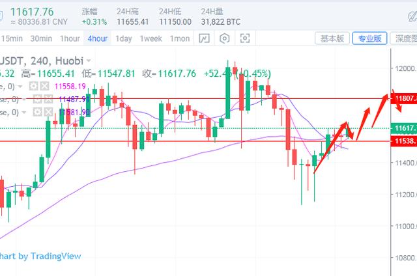Image resolution: width=417 pixels, height=276 pixels.
Task: Select the 1day timeframe tab
Action: 124,38
